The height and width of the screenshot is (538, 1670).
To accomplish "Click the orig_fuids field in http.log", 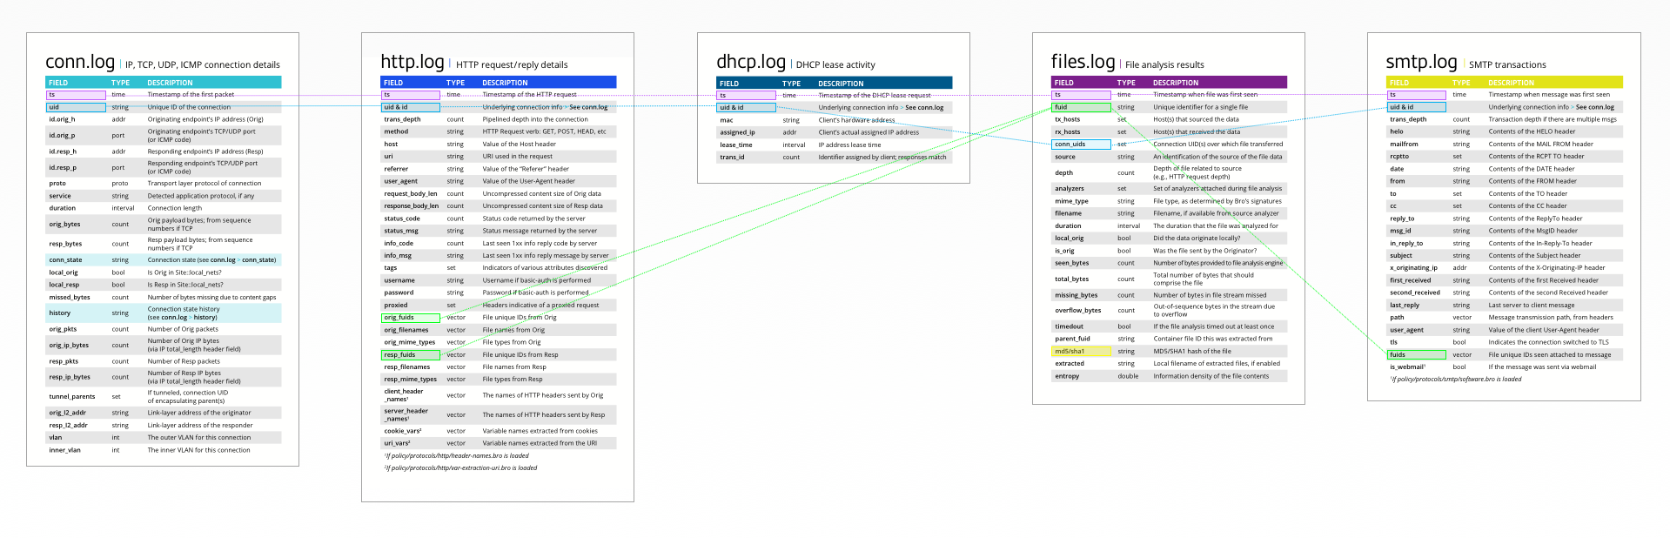I will point(410,318).
